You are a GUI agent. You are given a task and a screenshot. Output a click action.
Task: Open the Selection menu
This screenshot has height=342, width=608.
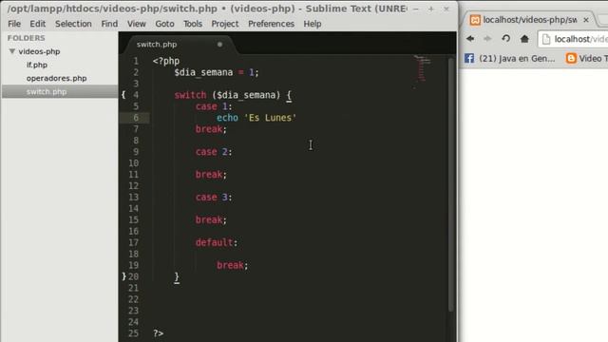click(73, 24)
